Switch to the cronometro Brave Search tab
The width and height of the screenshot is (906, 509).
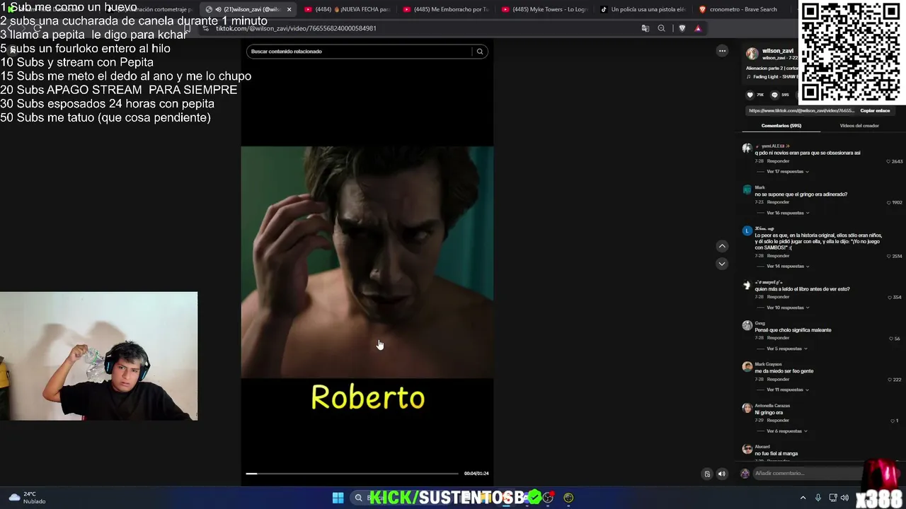tap(741, 9)
